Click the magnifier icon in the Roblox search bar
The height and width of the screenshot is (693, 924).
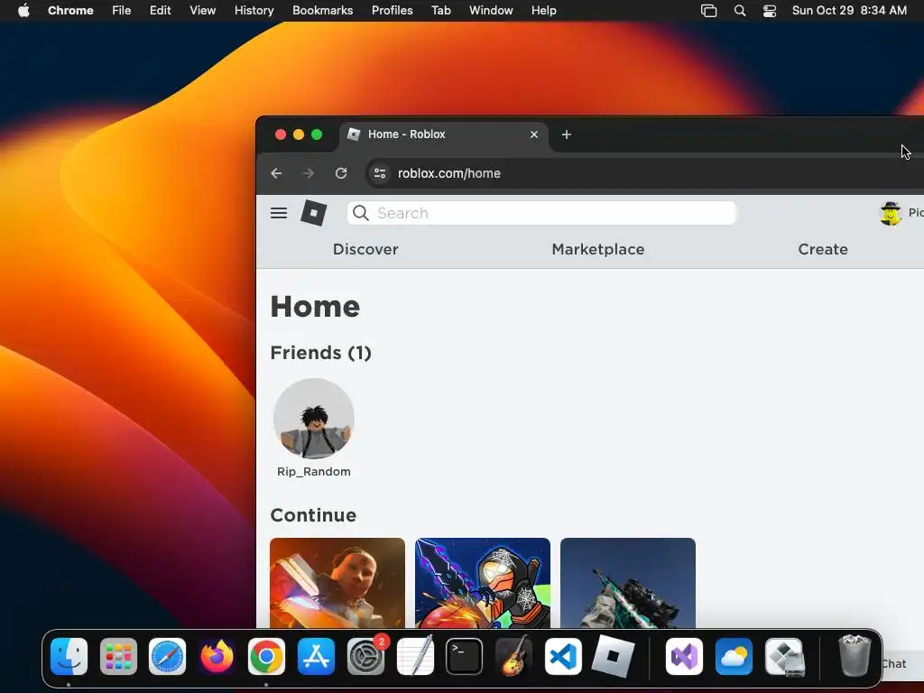(361, 213)
